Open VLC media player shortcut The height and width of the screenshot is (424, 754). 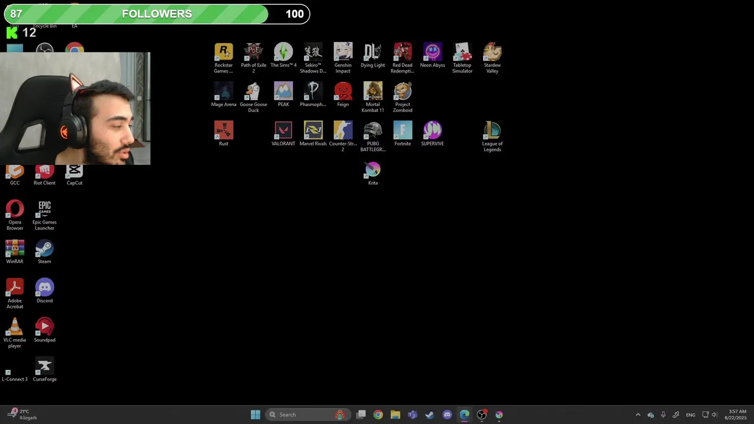click(x=15, y=333)
